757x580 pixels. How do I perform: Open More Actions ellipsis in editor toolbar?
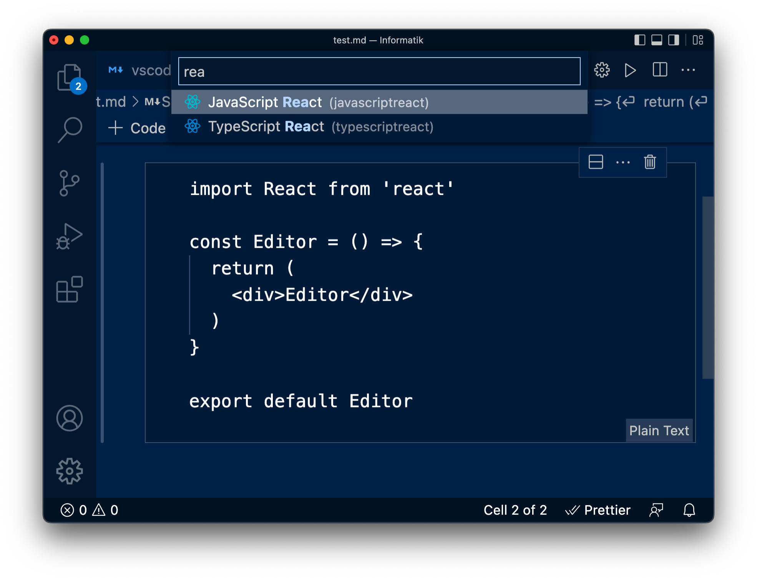point(688,70)
